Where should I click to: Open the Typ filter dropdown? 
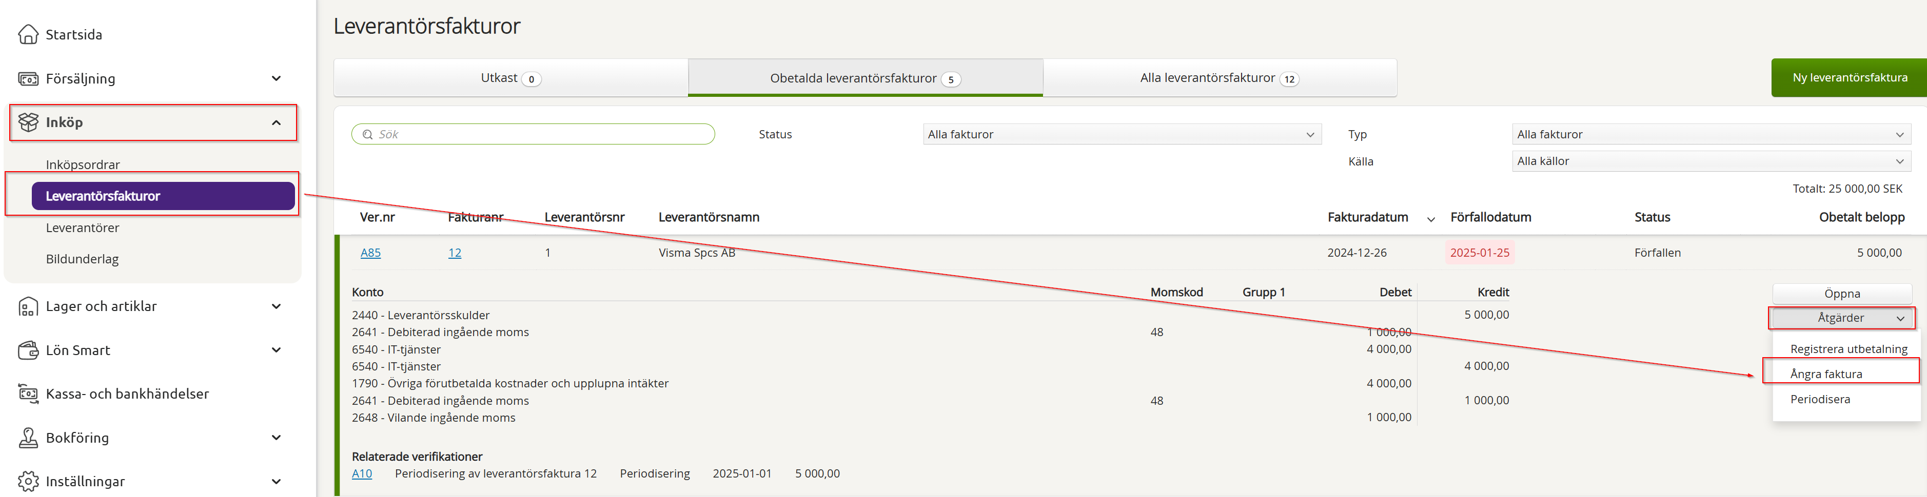[x=1711, y=135]
